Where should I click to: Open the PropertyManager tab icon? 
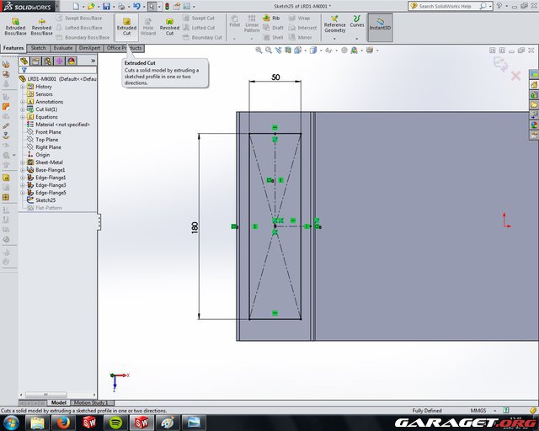pos(35,61)
